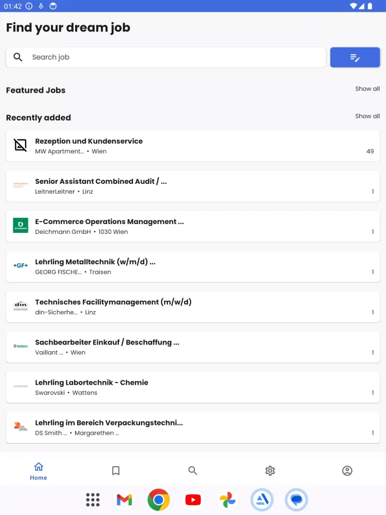This screenshot has height=515, width=386.
Task: Show all Recently added jobs
Action: [x=367, y=116]
